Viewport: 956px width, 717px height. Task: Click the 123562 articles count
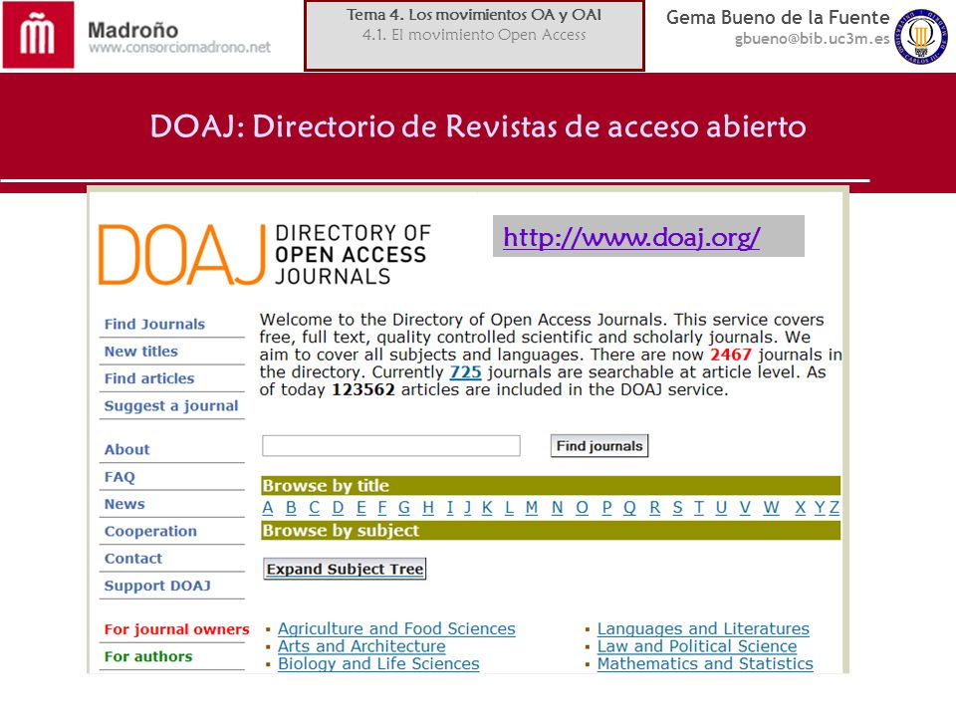tap(363, 389)
